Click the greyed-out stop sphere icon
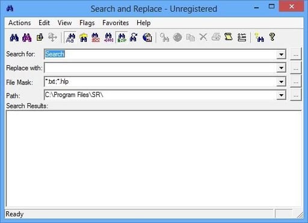Viewport: 308px width, 223px height. point(177,37)
